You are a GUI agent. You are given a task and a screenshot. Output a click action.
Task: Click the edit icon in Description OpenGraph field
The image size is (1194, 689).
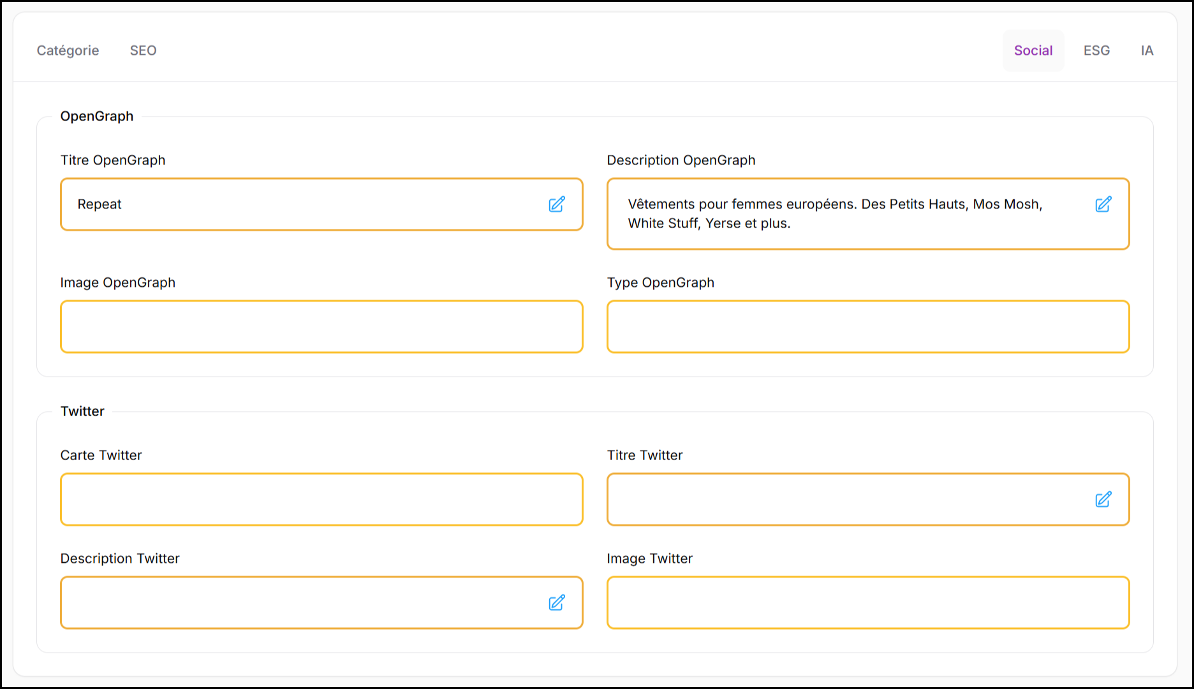click(1103, 204)
